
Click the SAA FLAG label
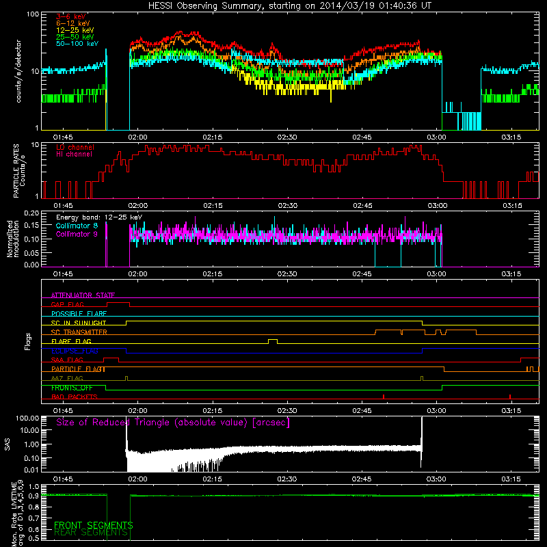(67, 360)
